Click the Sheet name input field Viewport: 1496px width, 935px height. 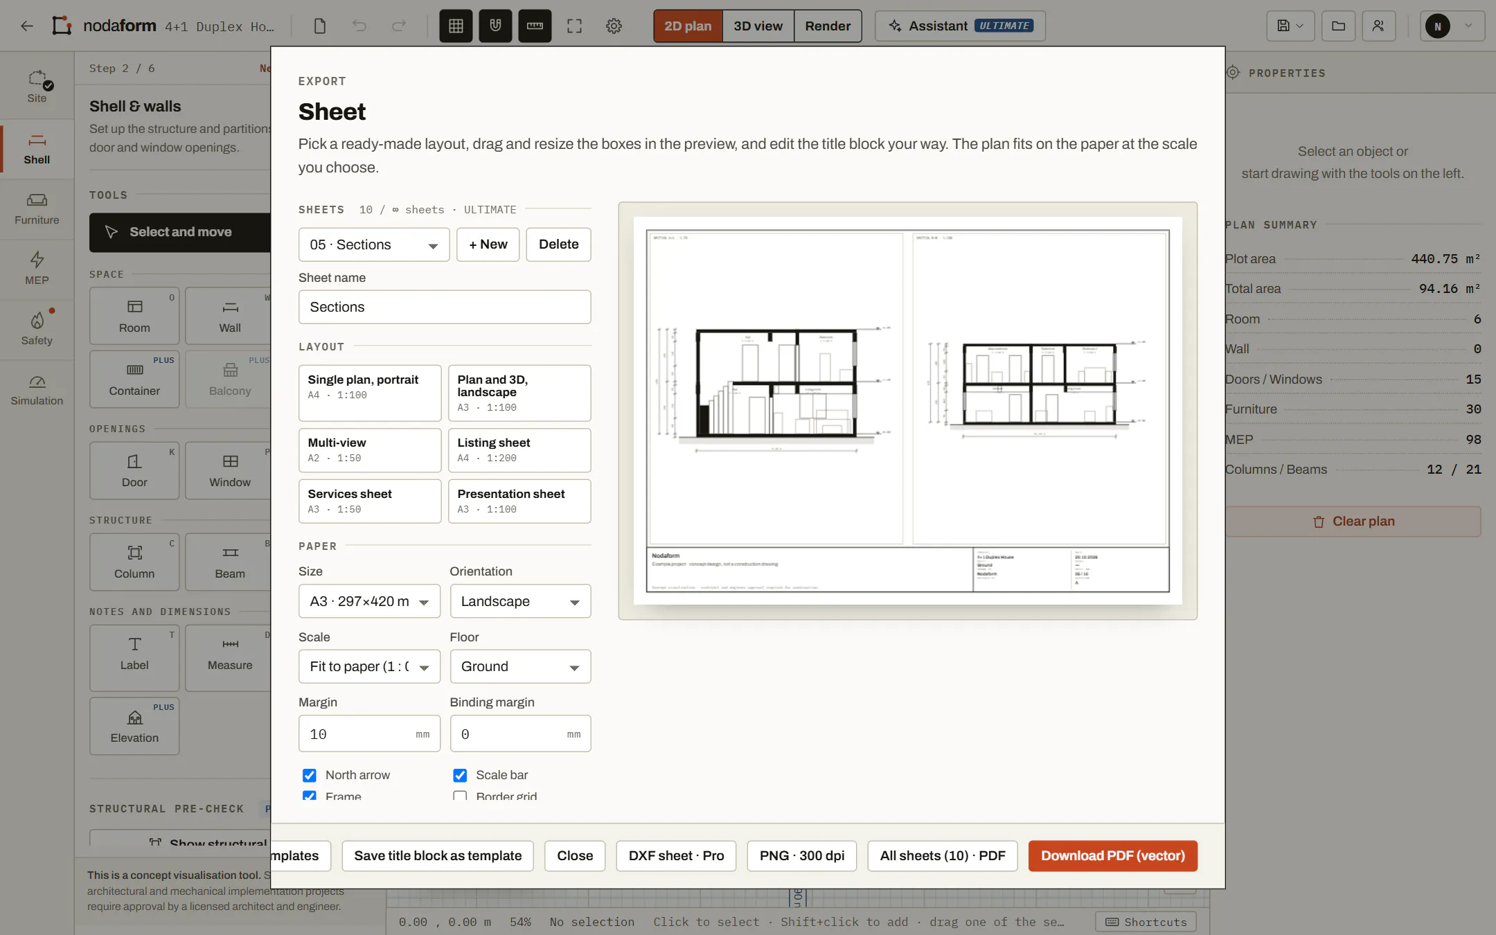coord(445,307)
